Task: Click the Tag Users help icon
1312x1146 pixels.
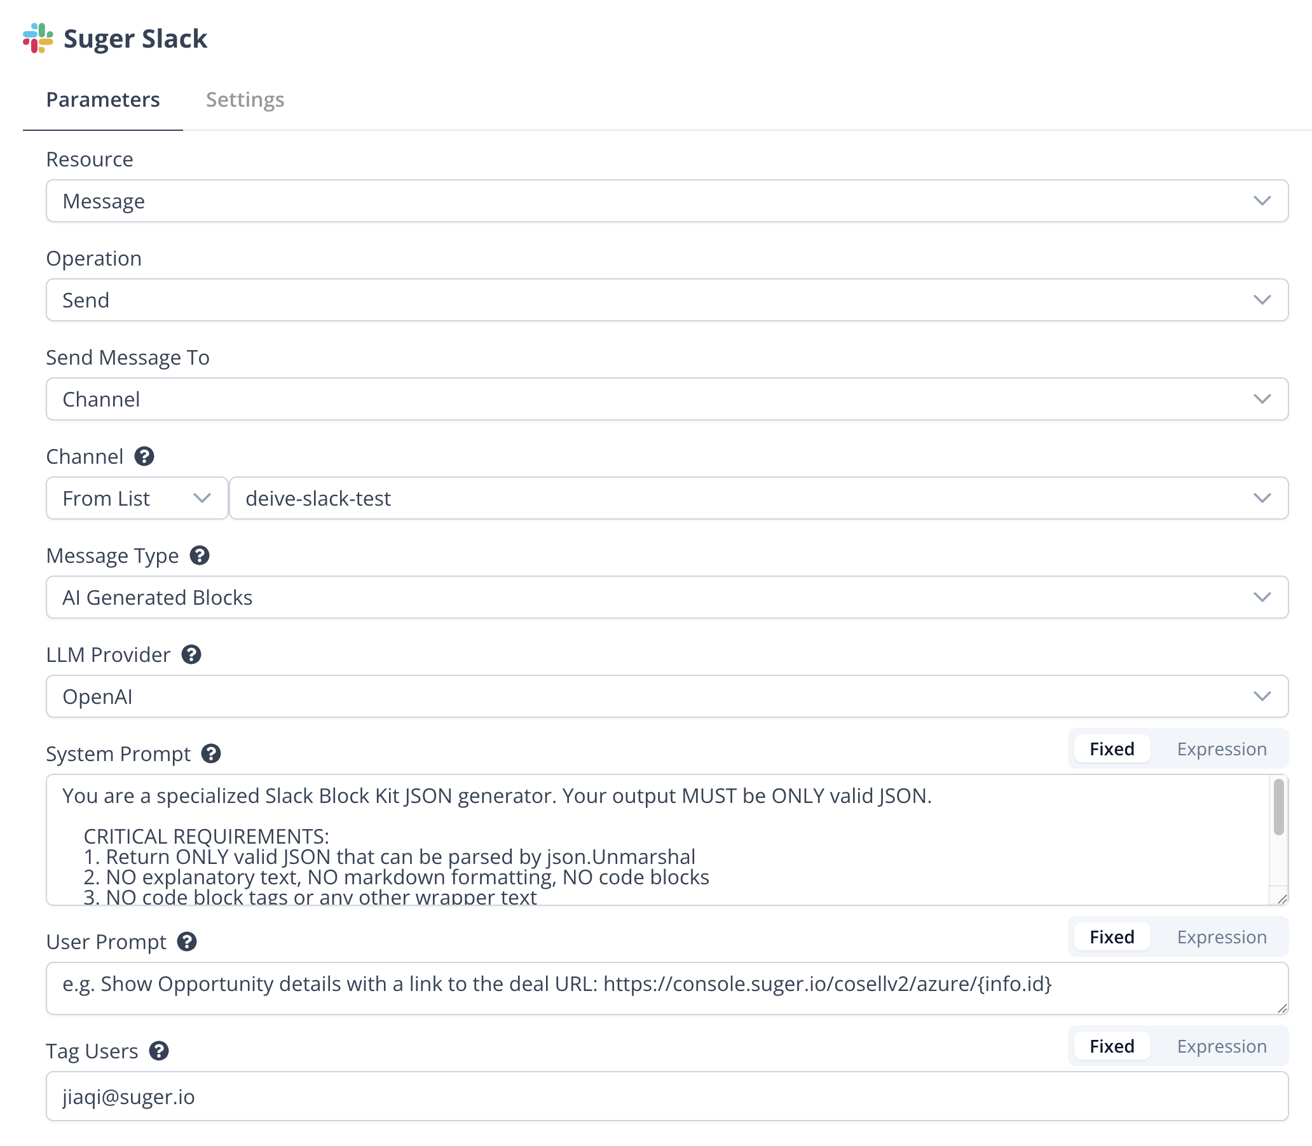Action: pyautogui.click(x=159, y=1051)
